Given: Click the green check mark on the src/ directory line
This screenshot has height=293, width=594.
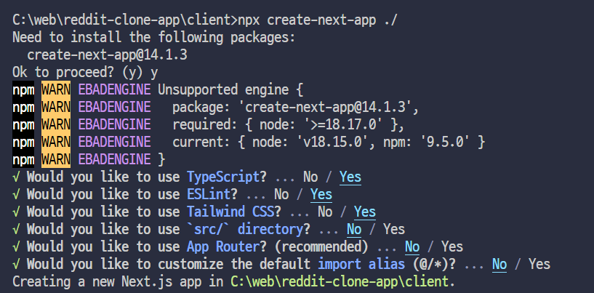Looking at the screenshot, I should point(16,229).
